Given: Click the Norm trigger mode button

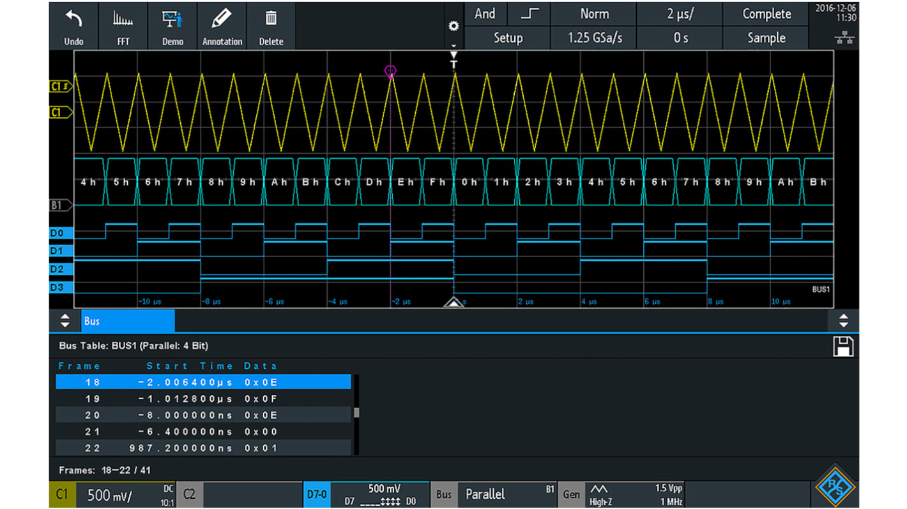Looking at the screenshot, I should tap(593, 13).
